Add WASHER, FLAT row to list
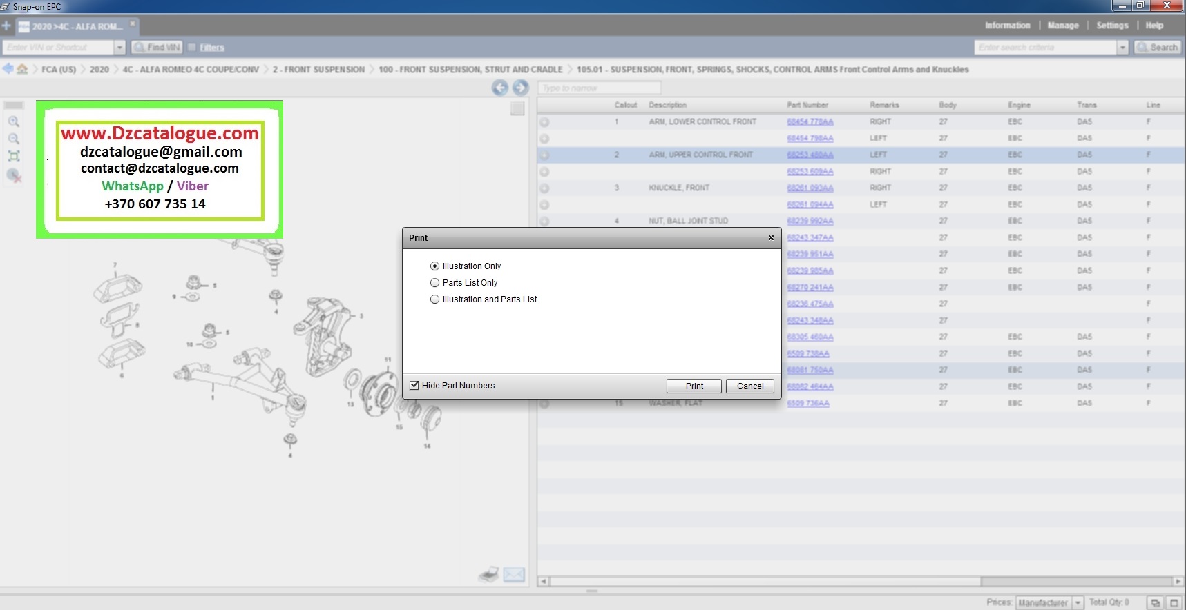Screen dimensions: 1186x610 [544, 404]
